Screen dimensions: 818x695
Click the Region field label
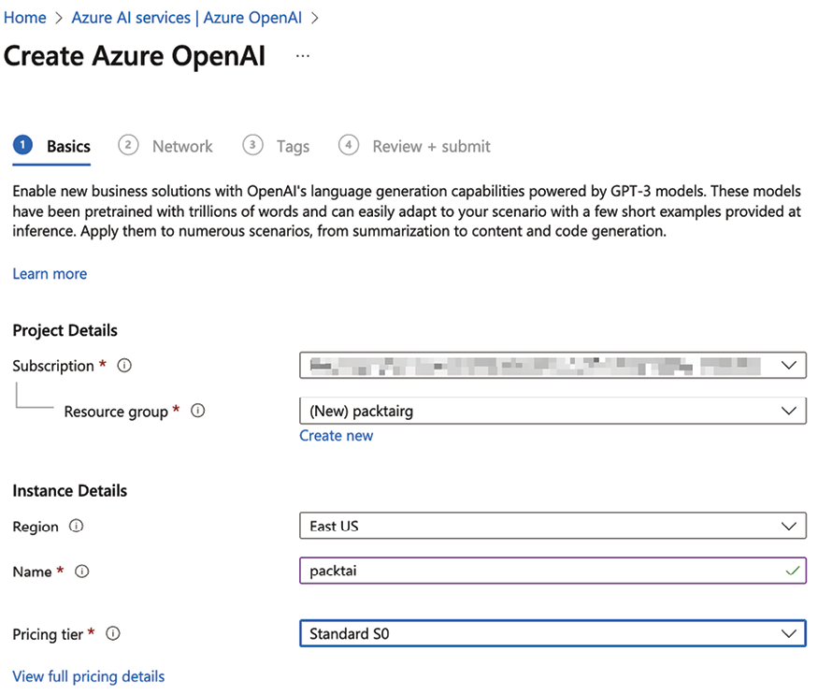click(x=36, y=527)
